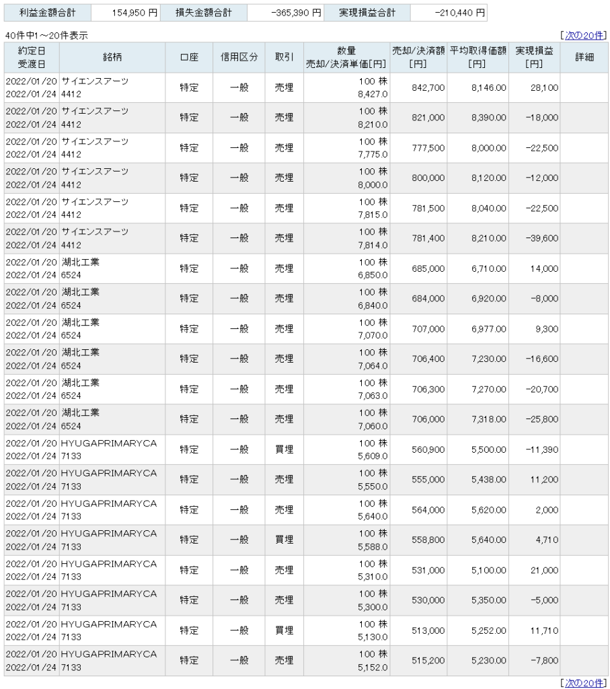Image resolution: width=610 pixels, height=689 pixels.
Task: Click the 実現損益合計 value -210,440 円
Action: coord(460,13)
